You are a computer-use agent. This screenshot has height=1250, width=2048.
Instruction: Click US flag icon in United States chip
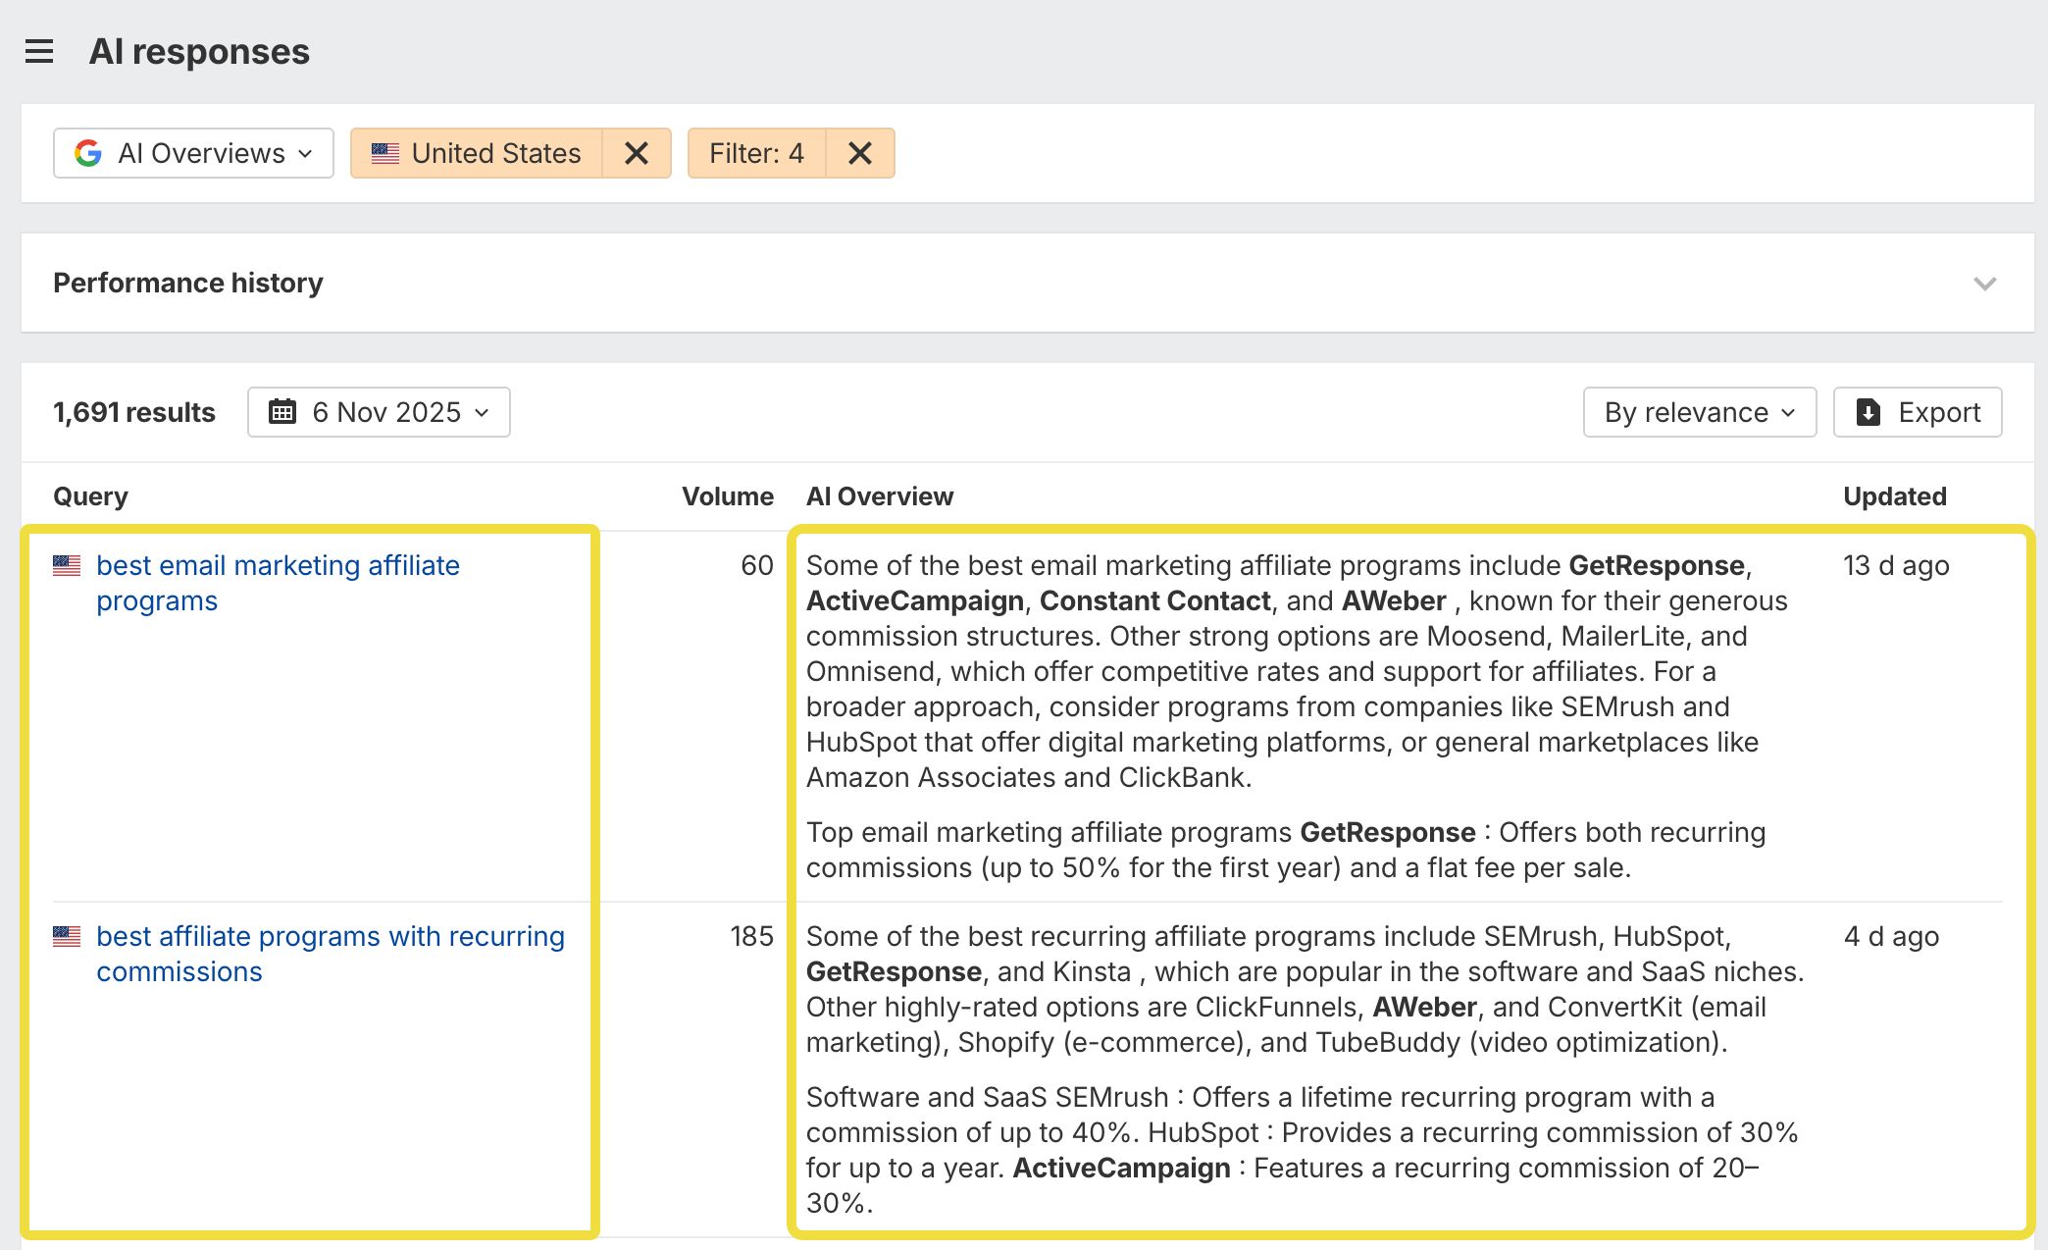[x=385, y=153]
